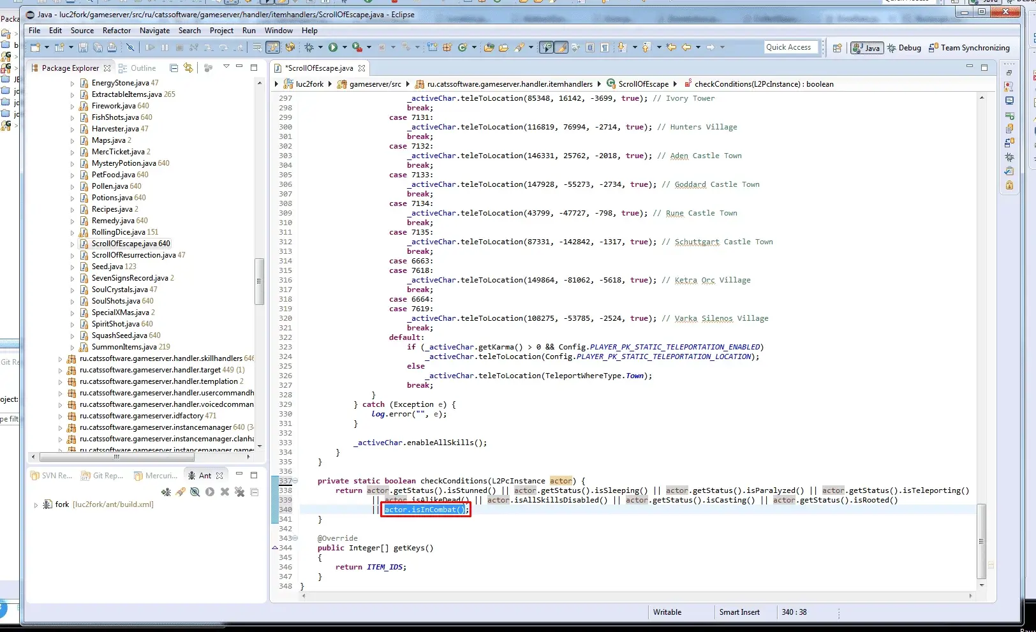Open the Run button dropdown arrow
Screen dimensions: 1036x632
click(x=344, y=47)
